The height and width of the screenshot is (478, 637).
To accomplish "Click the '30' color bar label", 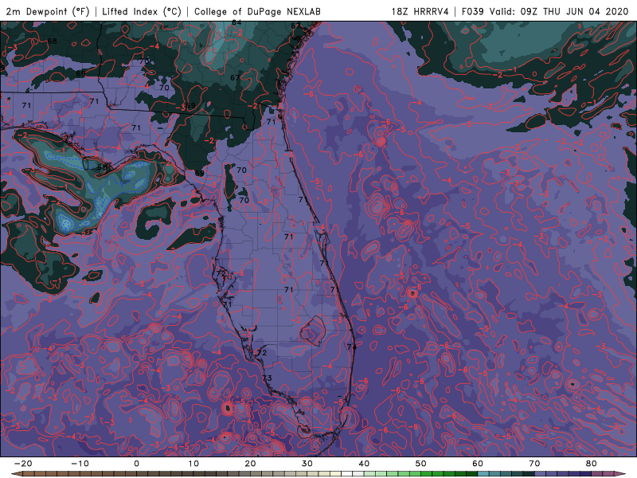I will click(307, 464).
